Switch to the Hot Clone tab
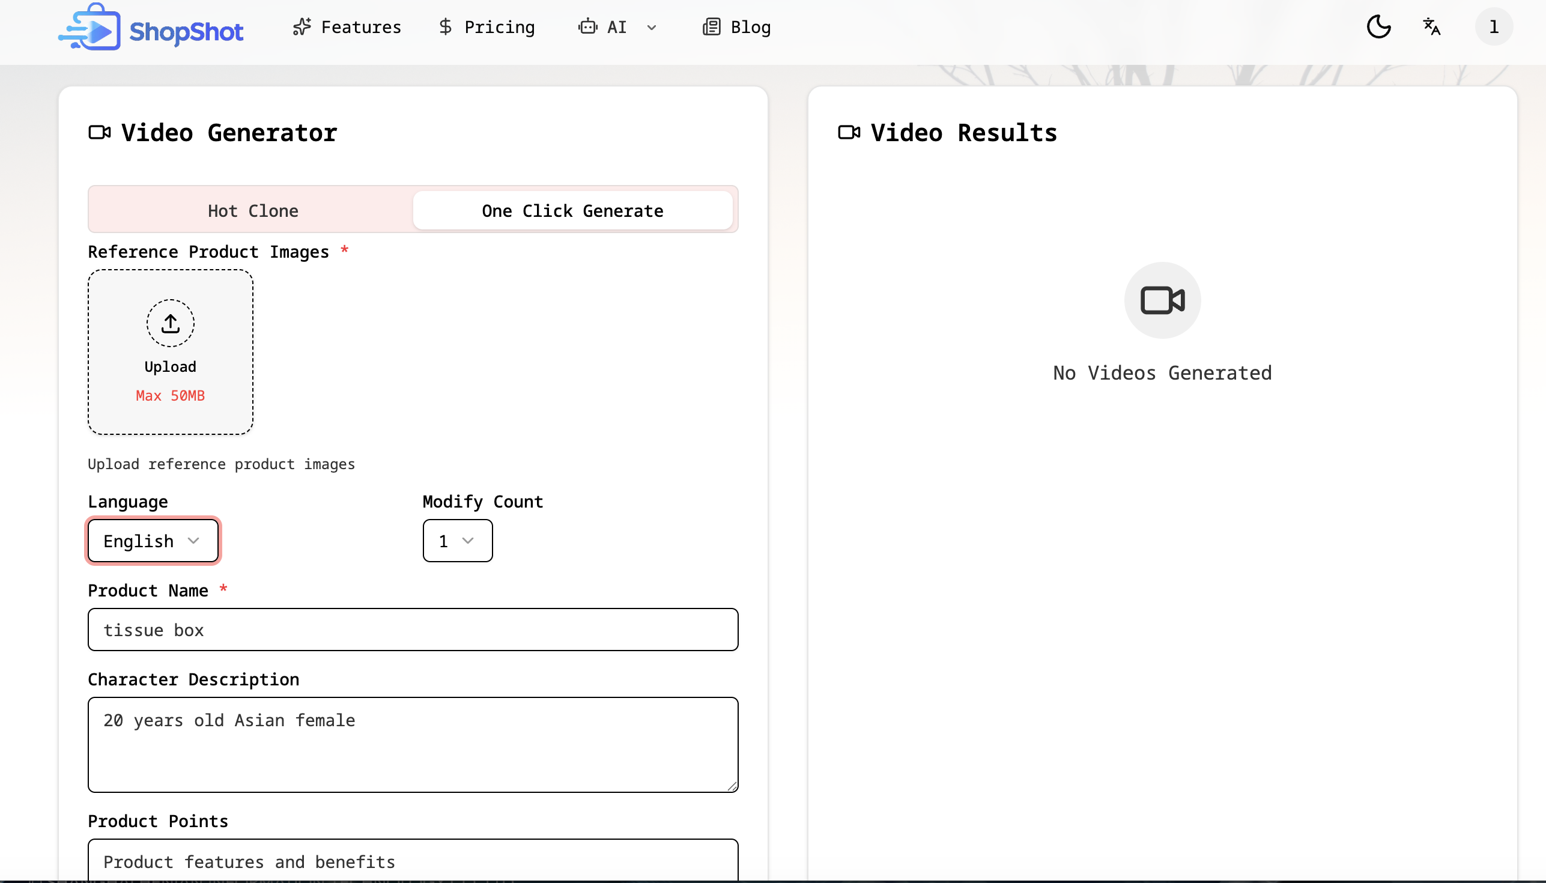Screen dimensions: 1546x883 tap(253, 210)
